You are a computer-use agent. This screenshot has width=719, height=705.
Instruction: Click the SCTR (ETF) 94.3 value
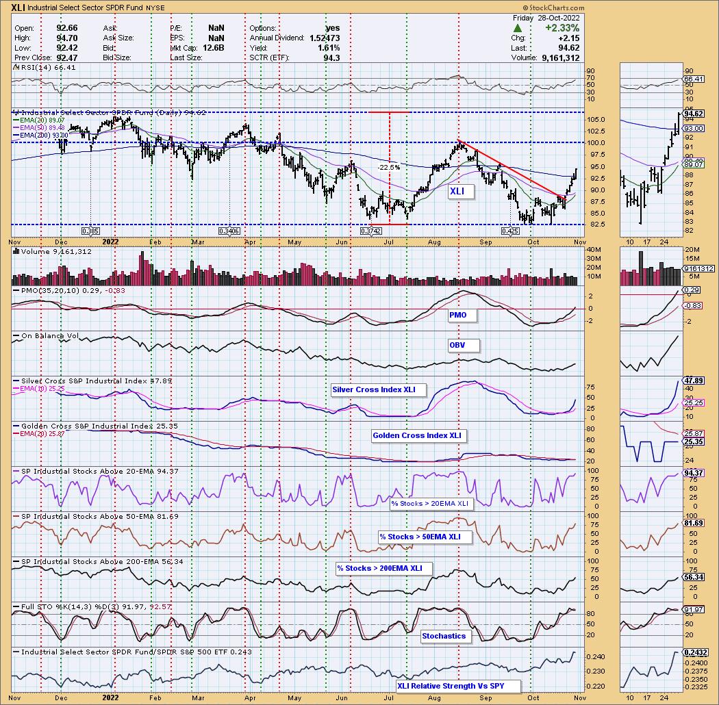coord(331,57)
